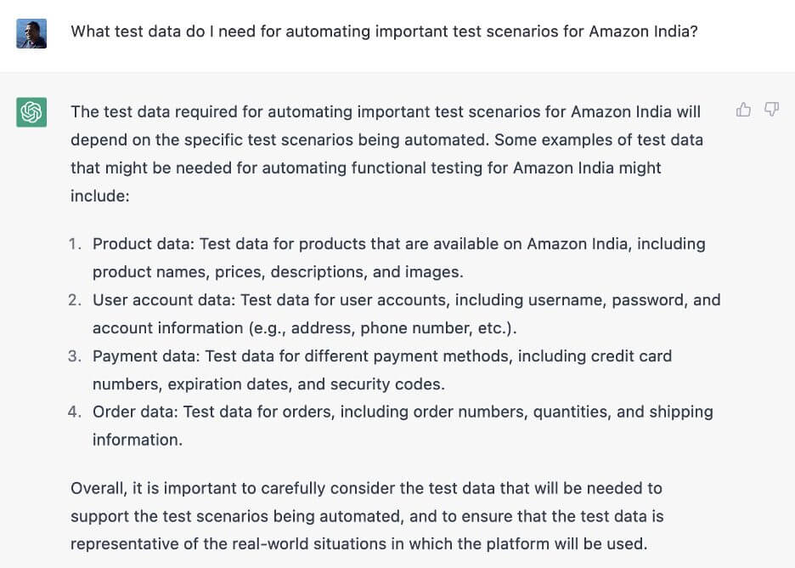This screenshot has height=568, width=795.
Task: Click the word 'include:' before the list
Action: [x=99, y=196]
